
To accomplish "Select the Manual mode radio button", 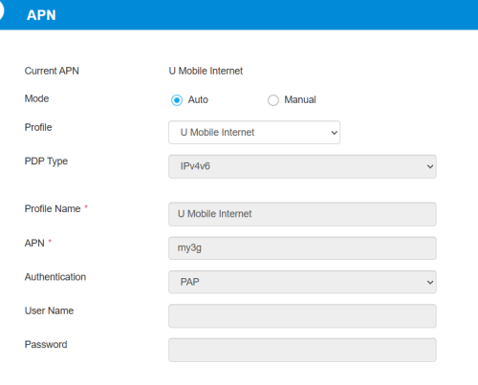I will coord(273,100).
